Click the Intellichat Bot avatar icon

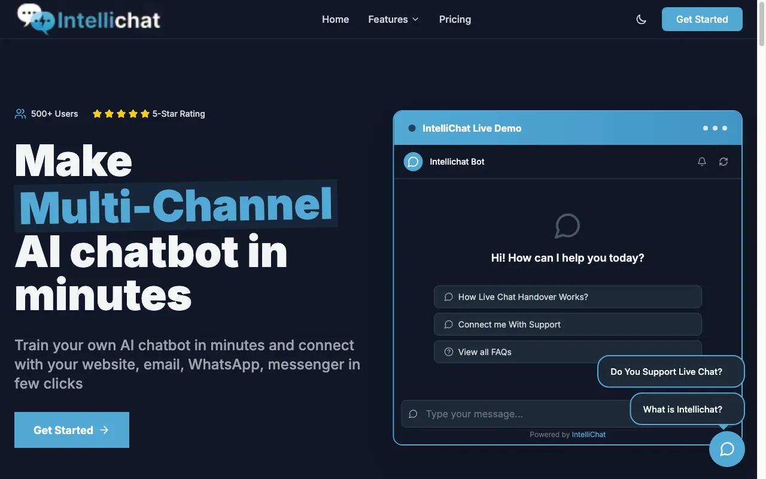(x=413, y=162)
